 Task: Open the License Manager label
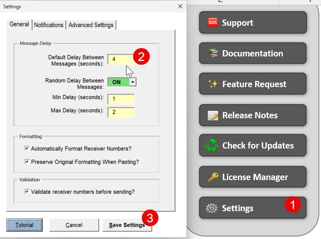coord(255,177)
